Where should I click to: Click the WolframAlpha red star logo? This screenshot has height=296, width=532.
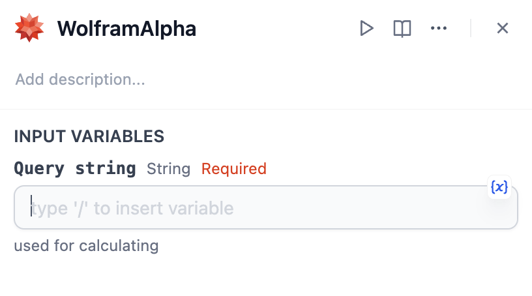29,28
